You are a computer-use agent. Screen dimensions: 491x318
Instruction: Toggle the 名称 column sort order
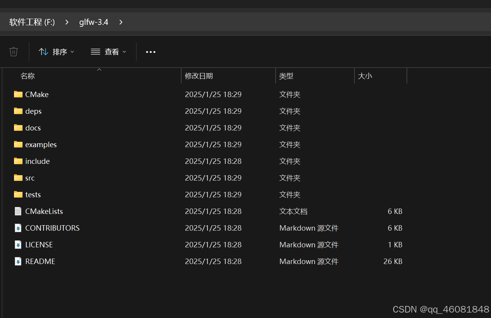[28, 76]
